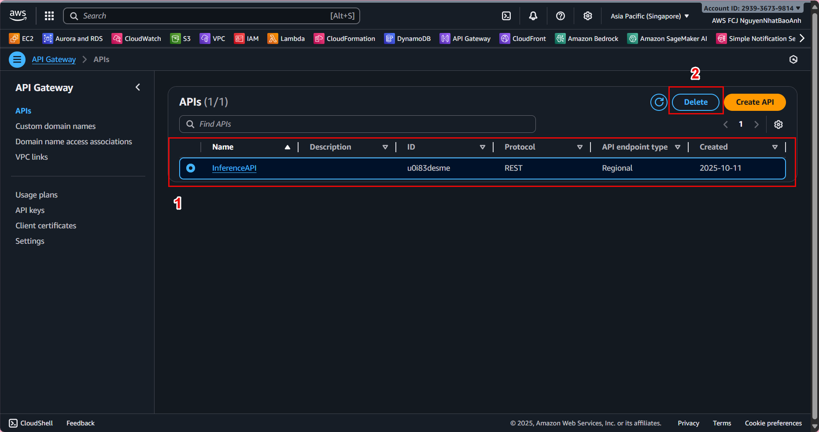Open the region selector Asia Pacific (Singapore)

click(650, 16)
